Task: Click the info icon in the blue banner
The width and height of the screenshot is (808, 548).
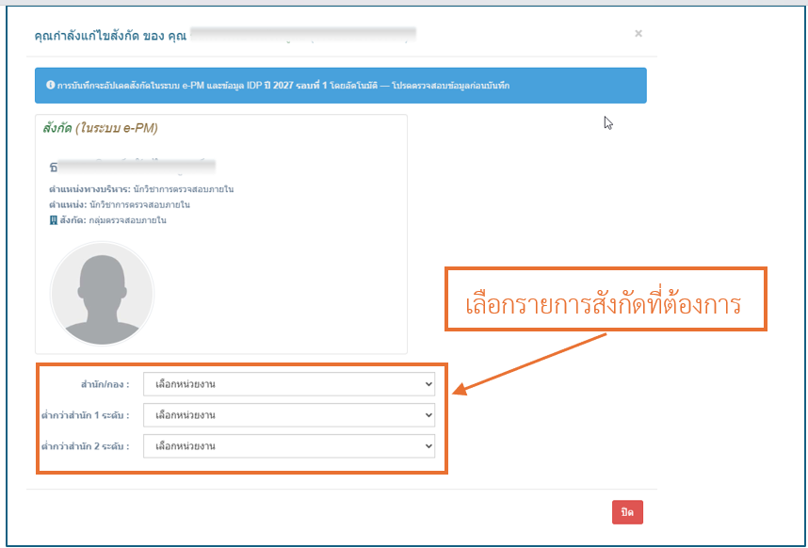Action: (51, 85)
